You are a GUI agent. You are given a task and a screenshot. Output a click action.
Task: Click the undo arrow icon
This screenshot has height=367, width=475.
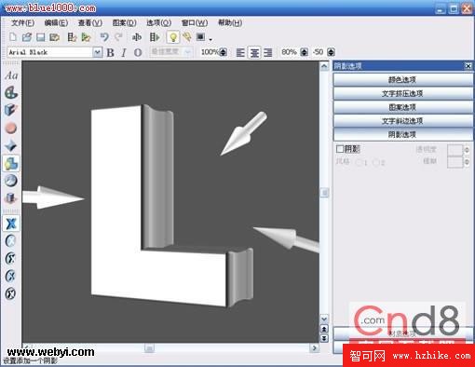[x=104, y=37]
